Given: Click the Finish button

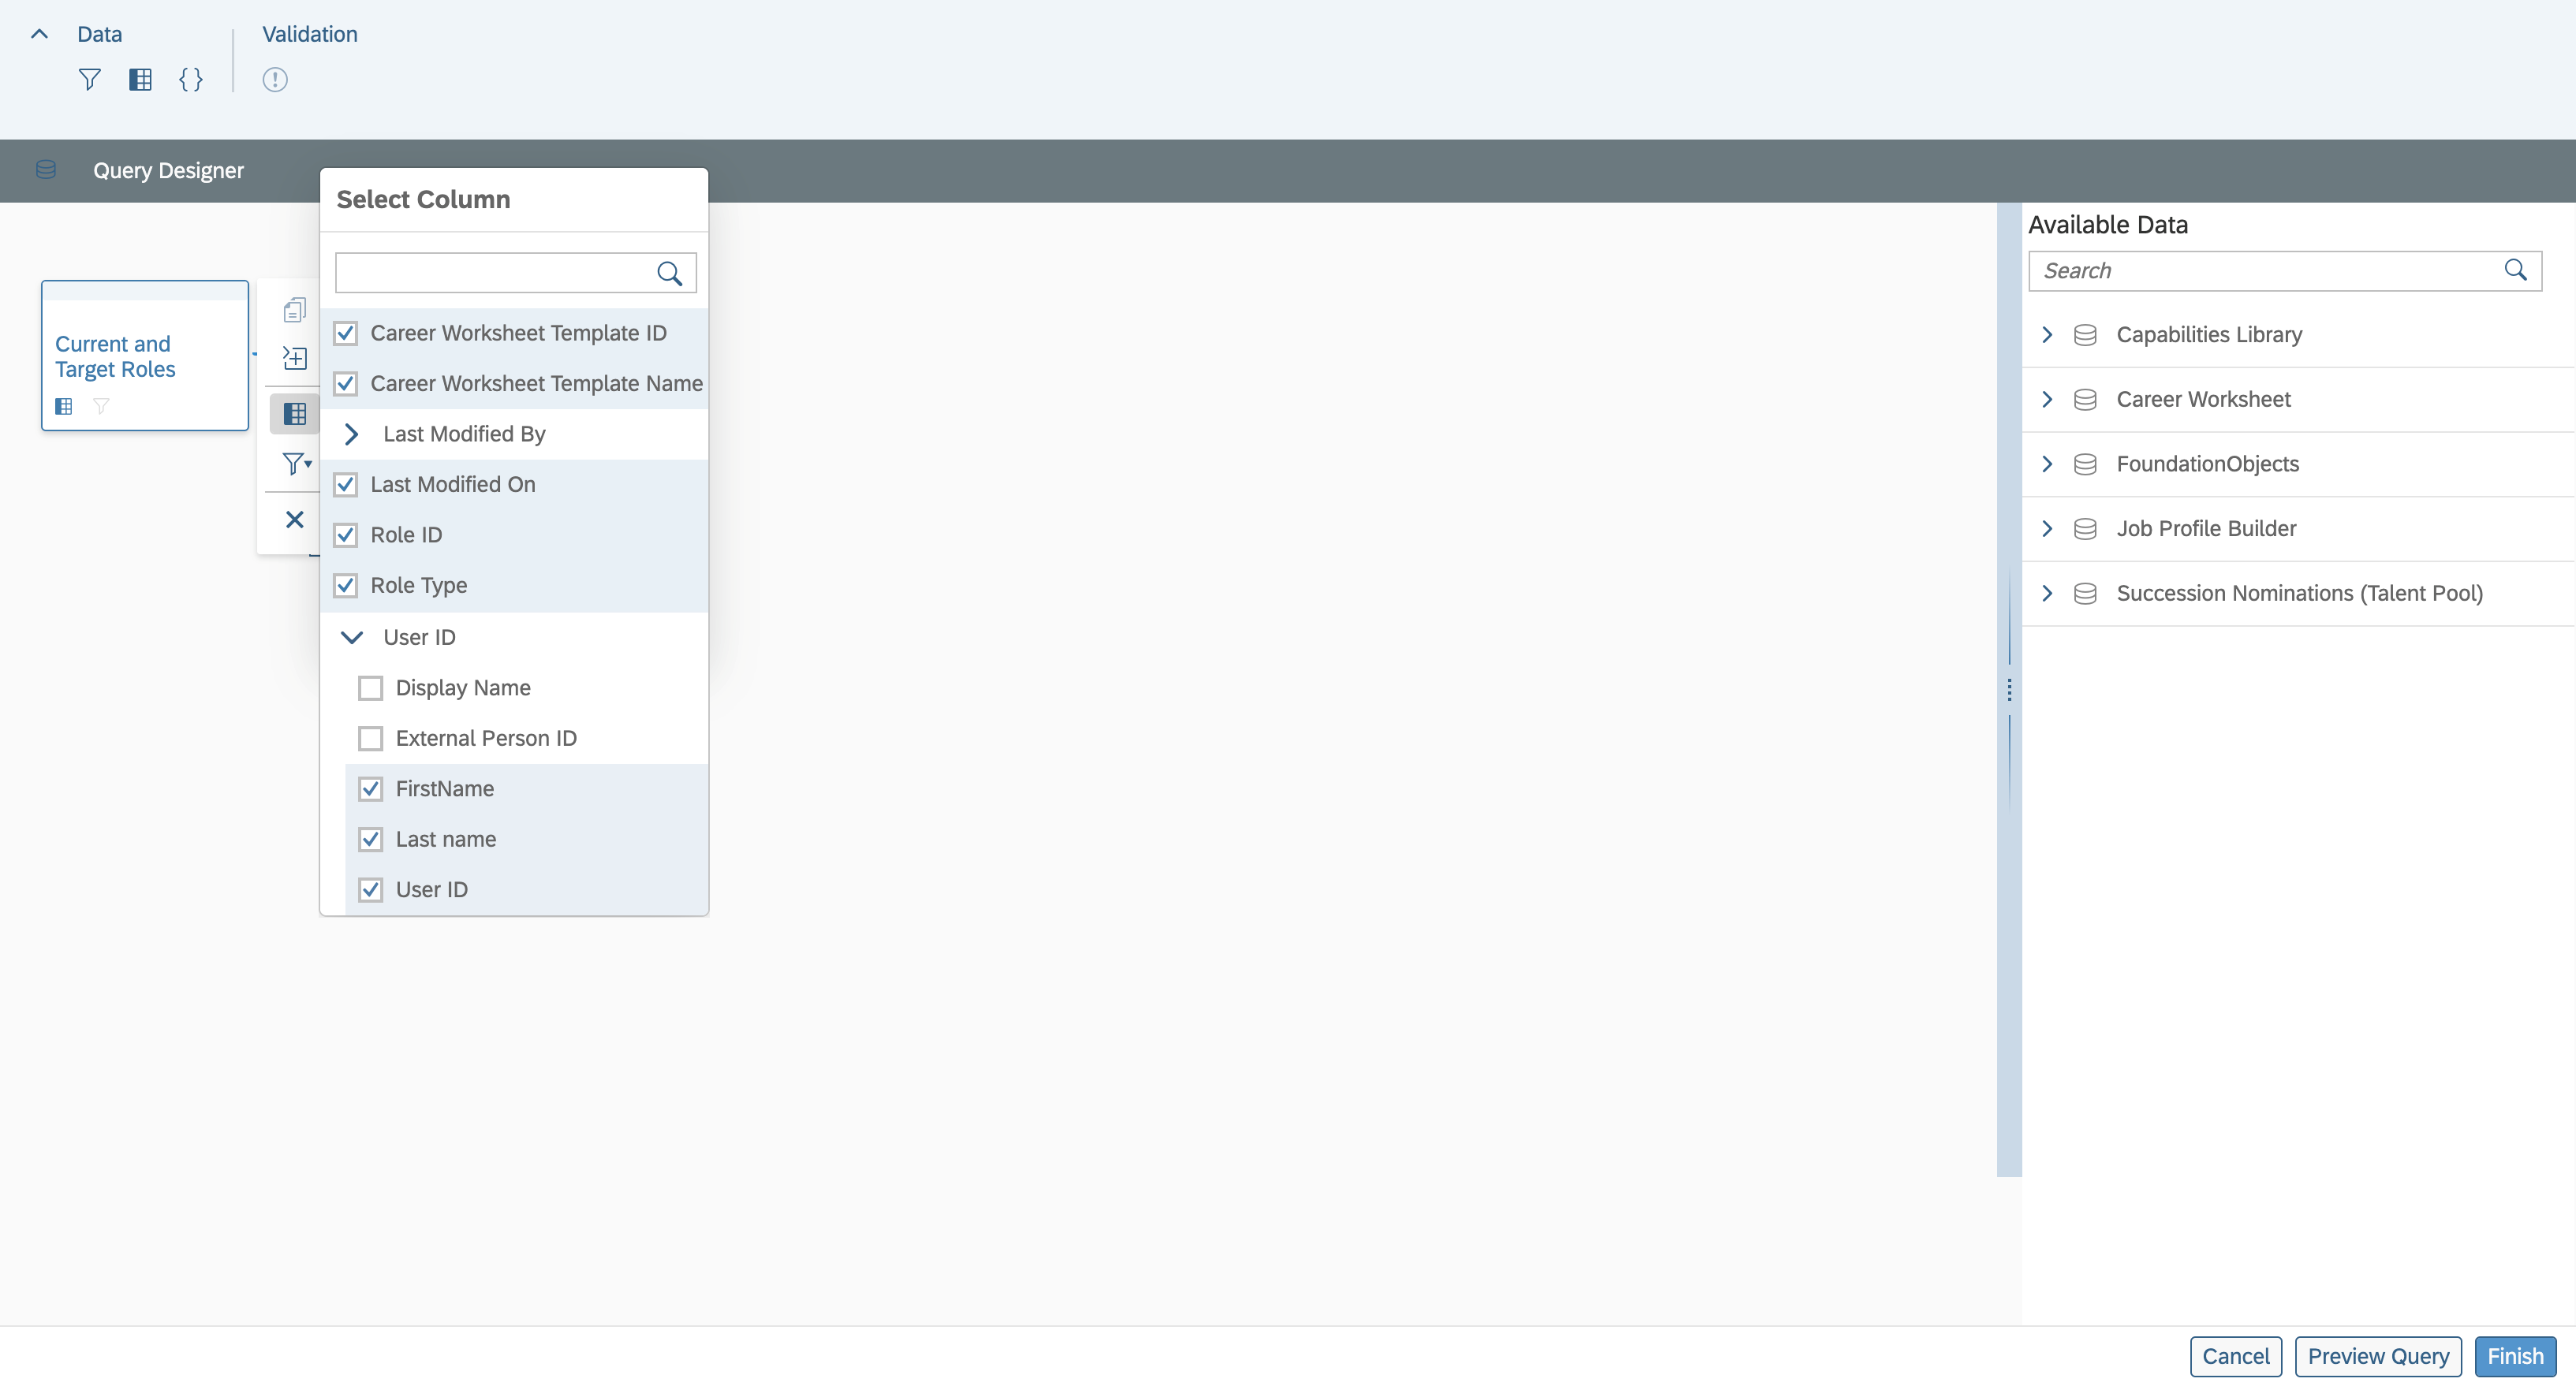Looking at the screenshot, I should point(2514,1356).
